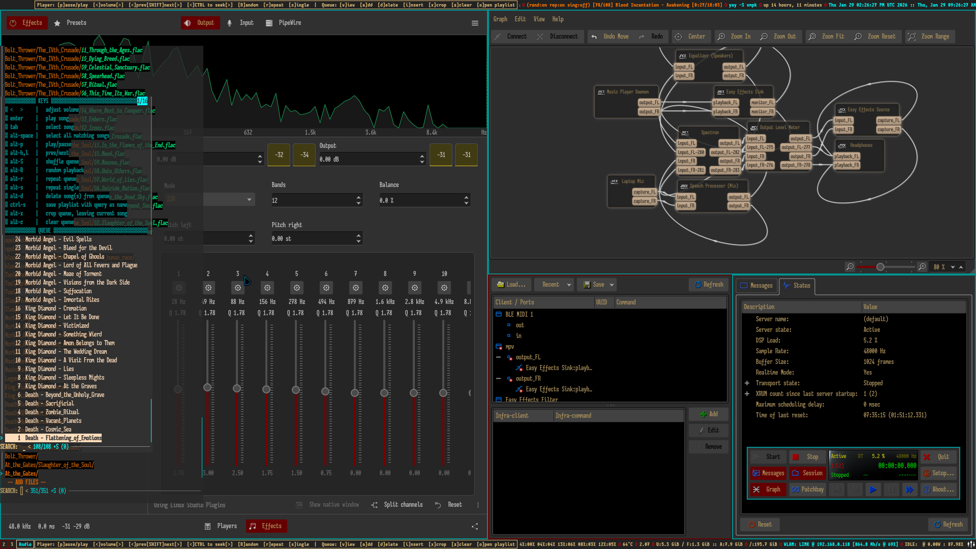Click the graph zoom slider handle
The width and height of the screenshot is (976, 549).
880,267
